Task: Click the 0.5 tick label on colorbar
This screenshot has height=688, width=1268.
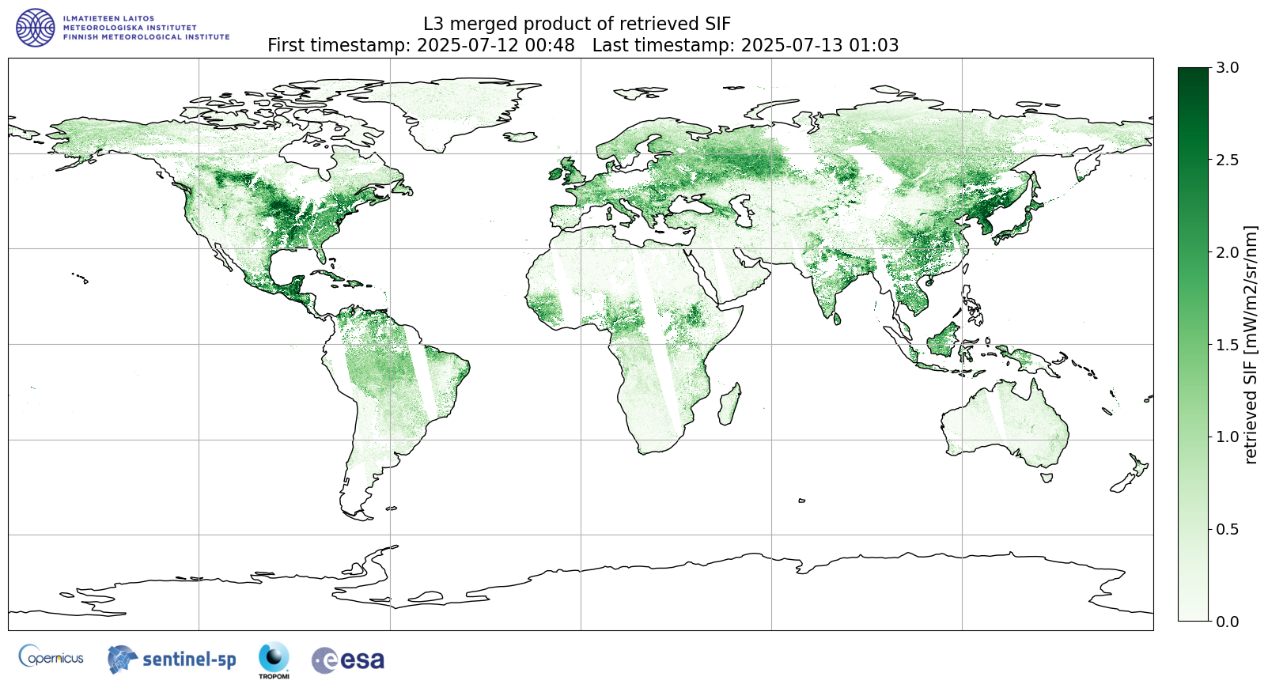Action: [1227, 529]
